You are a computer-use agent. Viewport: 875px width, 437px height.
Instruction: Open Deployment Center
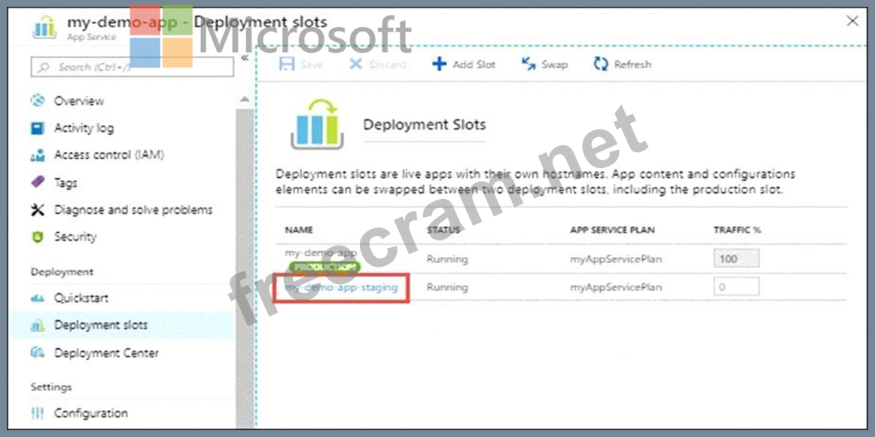pyautogui.click(x=105, y=353)
